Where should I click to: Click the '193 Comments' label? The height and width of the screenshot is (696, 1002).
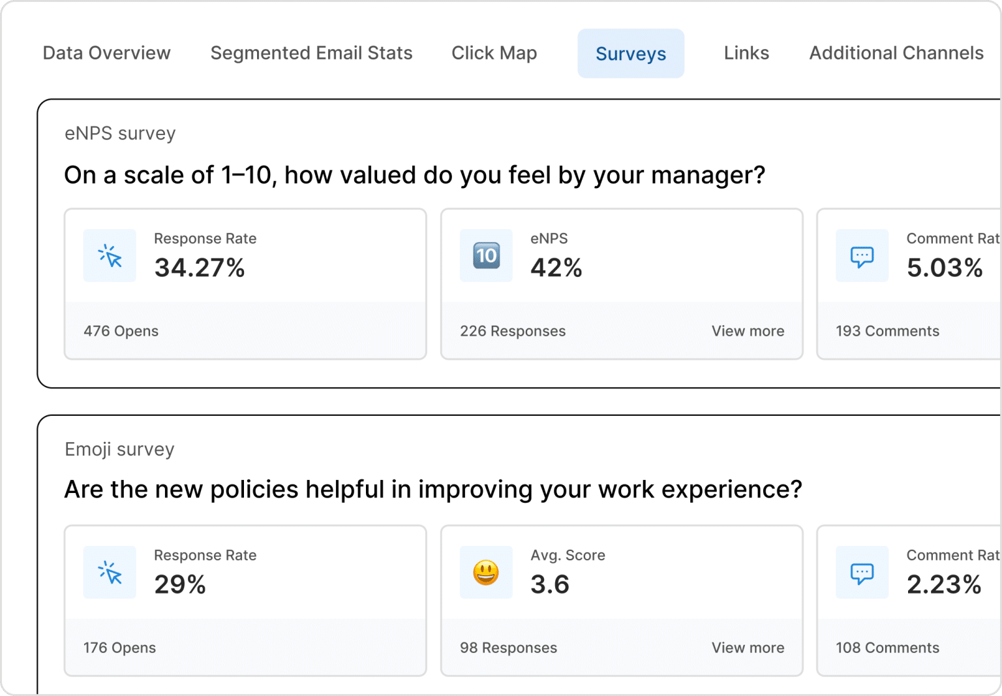tap(887, 331)
